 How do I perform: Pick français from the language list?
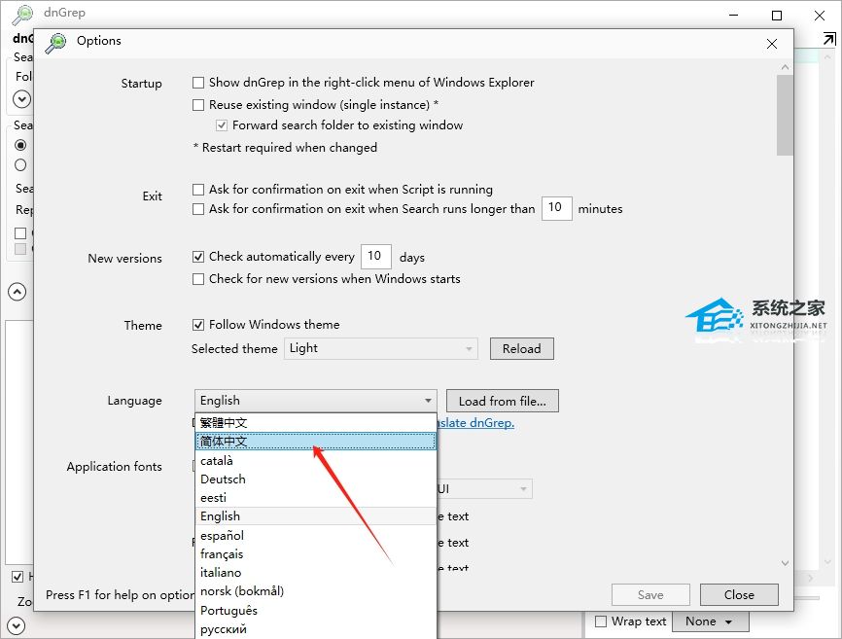tap(315, 554)
